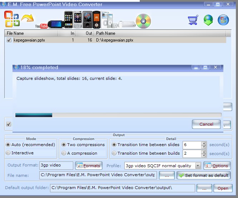The image size is (238, 198).
Task: Browse for the default output folder
Action: click(204, 188)
